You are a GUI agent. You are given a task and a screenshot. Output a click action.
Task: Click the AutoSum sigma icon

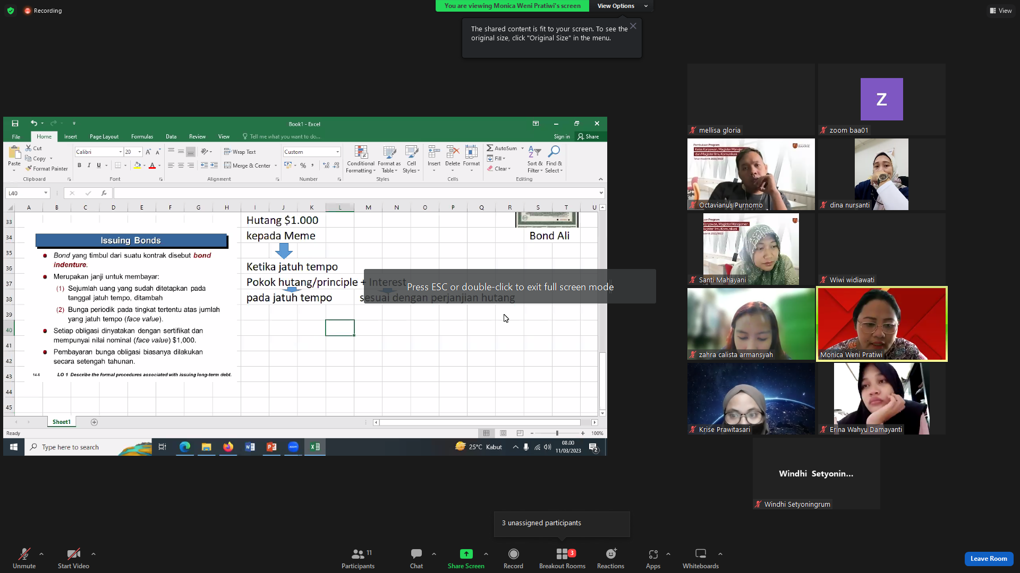pyautogui.click(x=490, y=148)
